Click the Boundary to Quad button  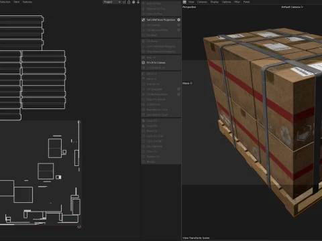coord(161,114)
